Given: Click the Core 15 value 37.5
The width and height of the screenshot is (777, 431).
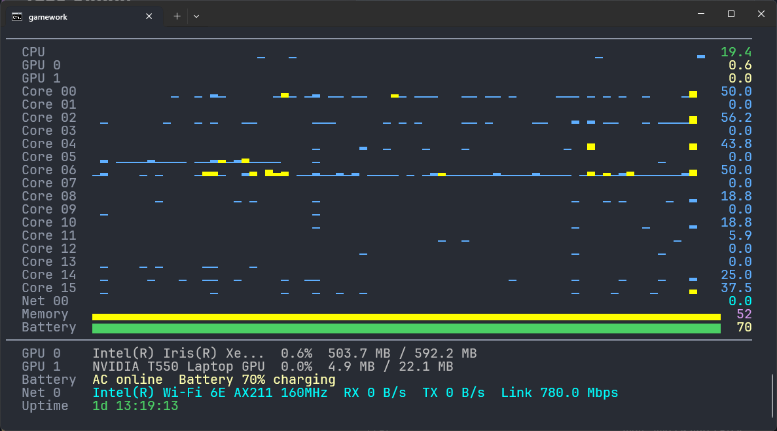Looking at the screenshot, I should click(736, 288).
